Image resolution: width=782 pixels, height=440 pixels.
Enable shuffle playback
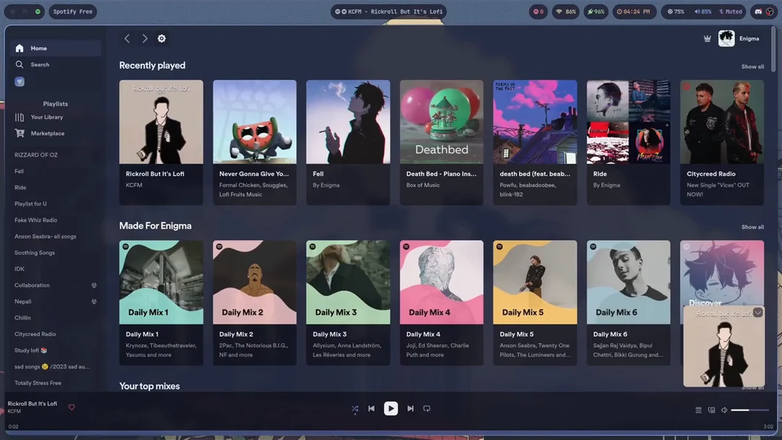(x=355, y=408)
